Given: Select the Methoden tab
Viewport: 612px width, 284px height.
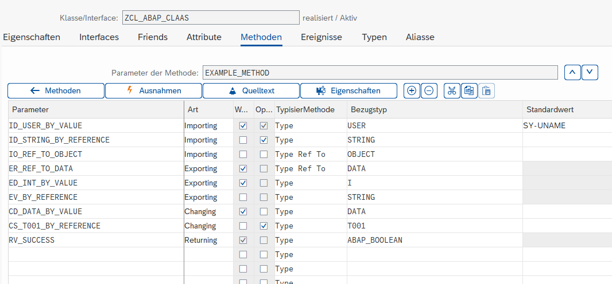Looking at the screenshot, I should click(x=261, y=37).
